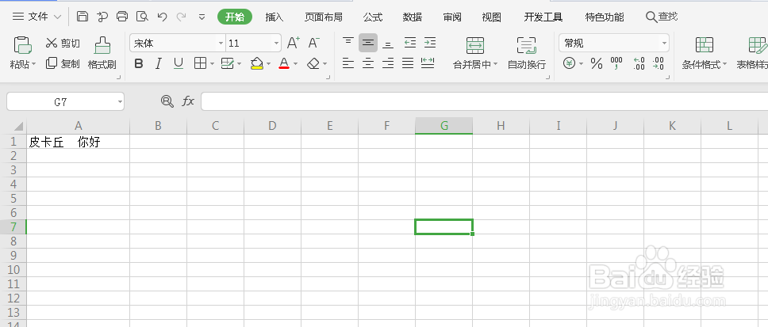This screenshot has height=327, width=768.
Task: Switch to the 公式 tab
Action: pyautogui.click(x=373, y=17)
